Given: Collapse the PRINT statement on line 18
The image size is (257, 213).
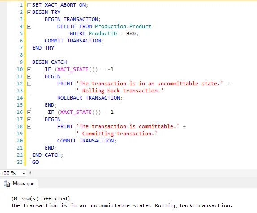Looking at the screenshot, I should 29,126.
